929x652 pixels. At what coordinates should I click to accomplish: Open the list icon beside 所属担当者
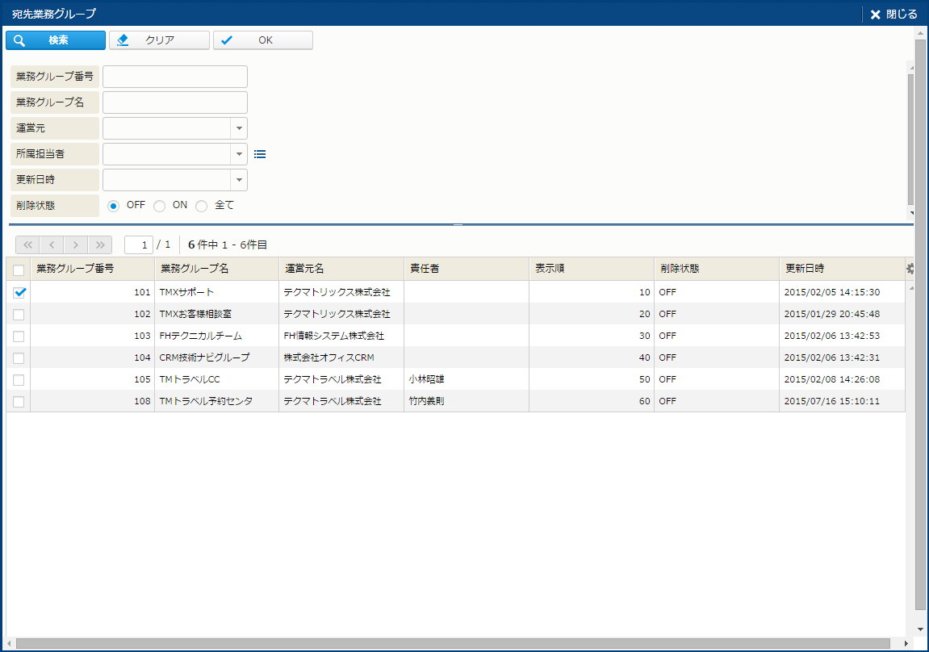pyautogui.click(x=260, y=154)
